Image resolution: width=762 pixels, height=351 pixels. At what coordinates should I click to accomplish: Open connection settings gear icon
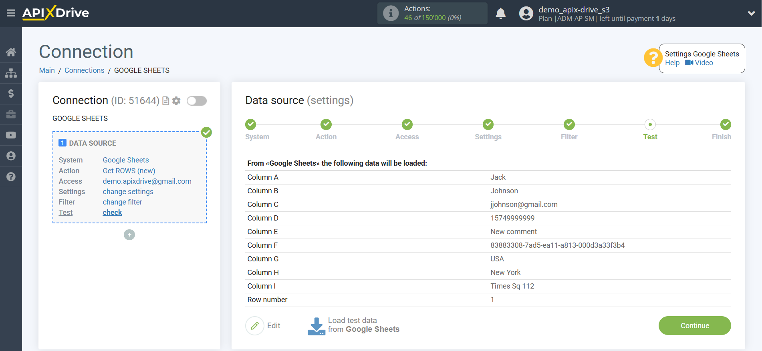[x=176, y=101]
